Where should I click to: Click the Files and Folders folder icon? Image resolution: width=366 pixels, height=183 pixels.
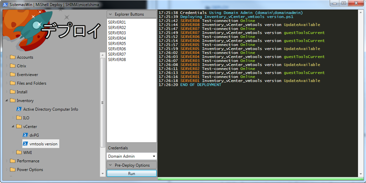click(x=13, y=83)
